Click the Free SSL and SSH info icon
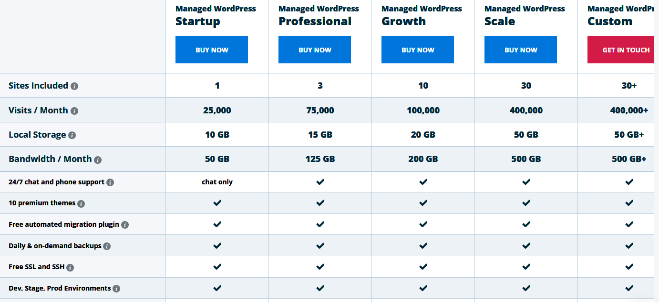Image resolution: width=659 pixels, height=302 pixels. [70, 268]
